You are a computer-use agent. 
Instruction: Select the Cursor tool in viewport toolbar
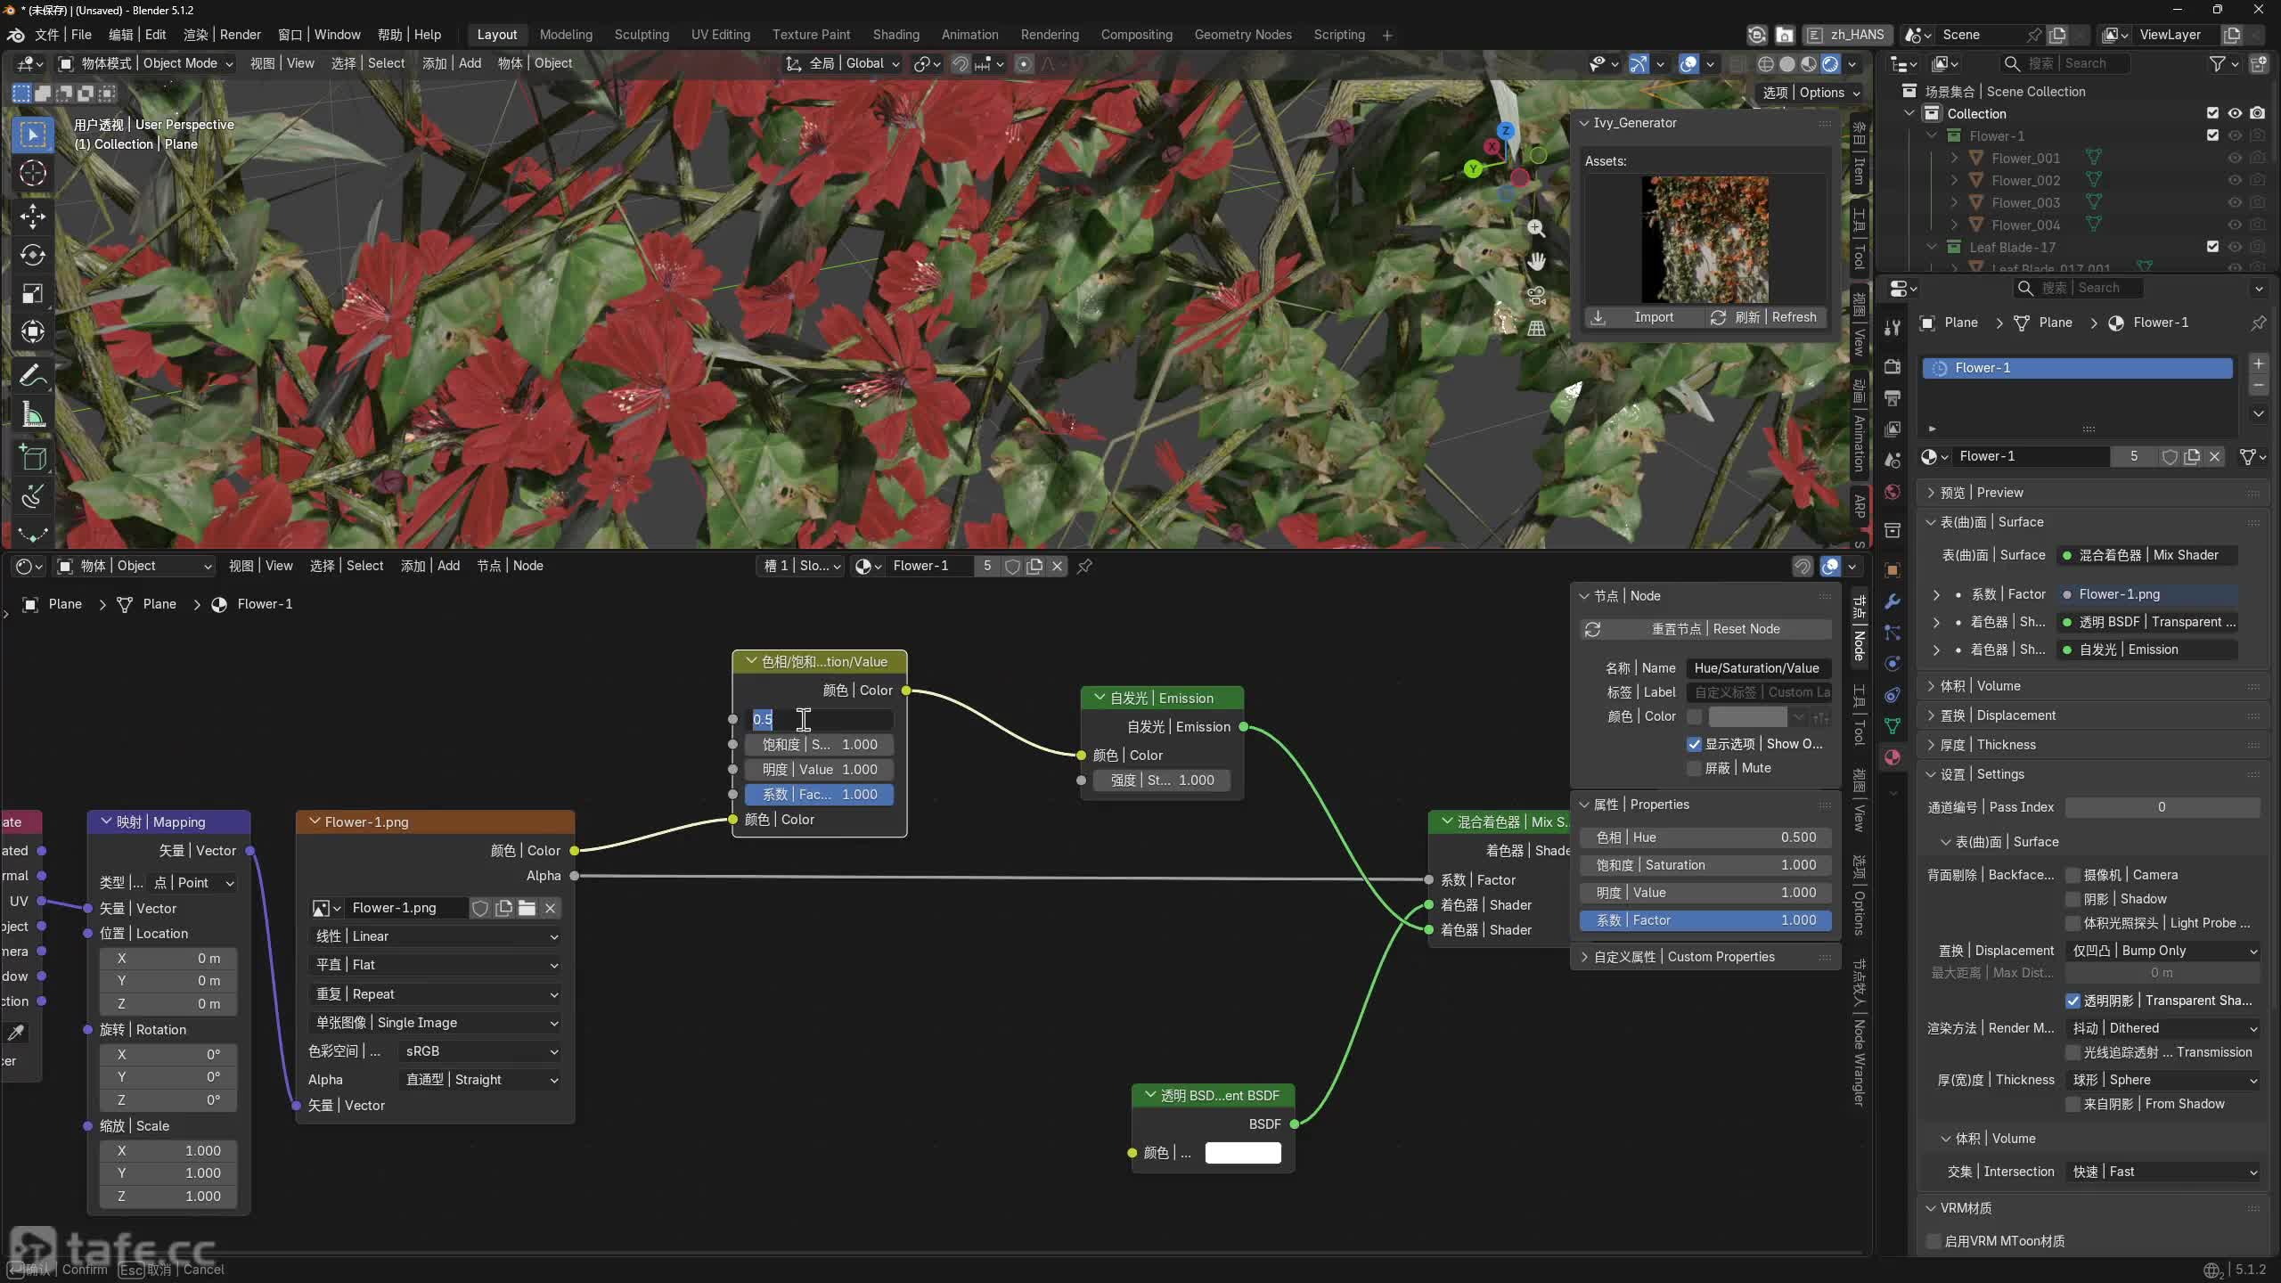pos(33,173)
